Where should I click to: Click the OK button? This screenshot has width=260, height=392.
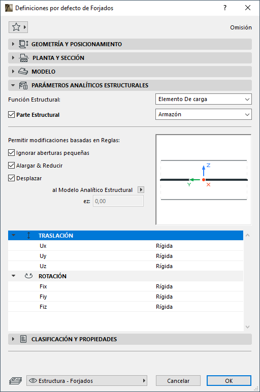point(229,380)
